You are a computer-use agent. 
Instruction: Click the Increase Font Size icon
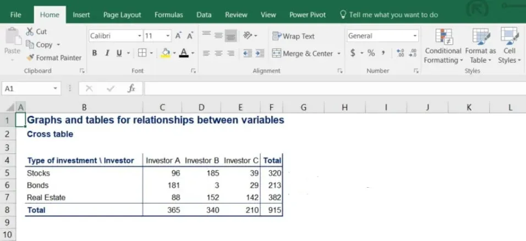(x=178, y=36)
